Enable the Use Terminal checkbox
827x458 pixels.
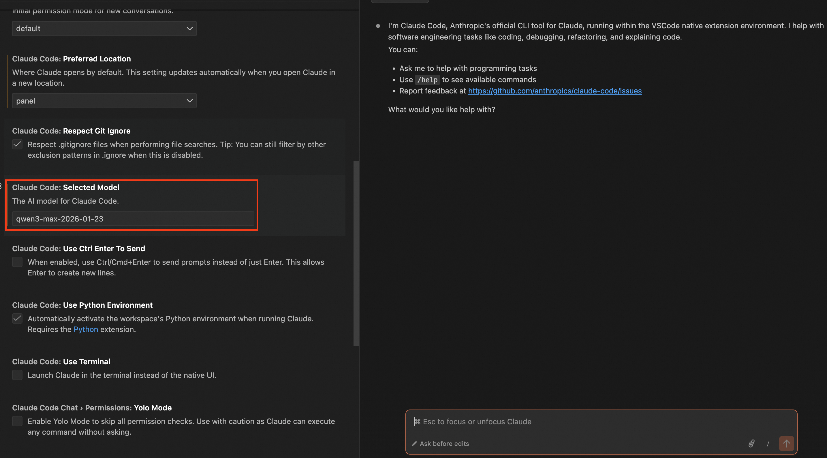point(17,375)
